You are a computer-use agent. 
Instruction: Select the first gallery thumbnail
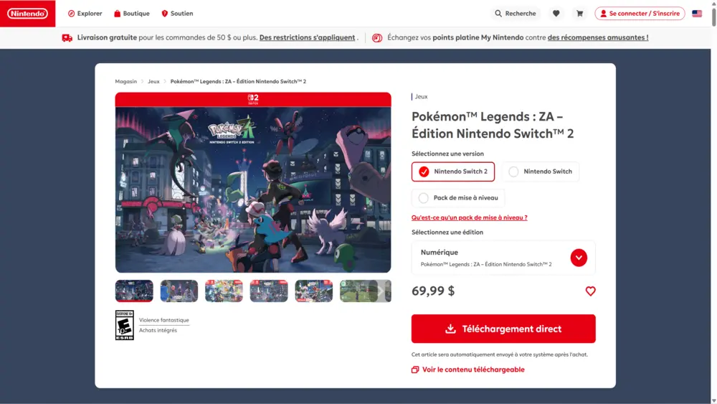[134, 291]
